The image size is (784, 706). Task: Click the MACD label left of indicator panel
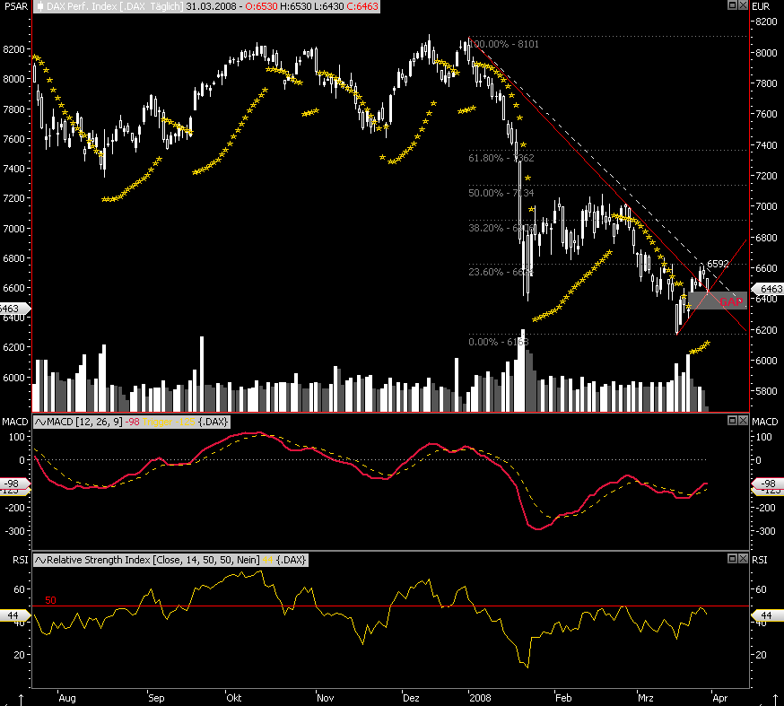15,422
